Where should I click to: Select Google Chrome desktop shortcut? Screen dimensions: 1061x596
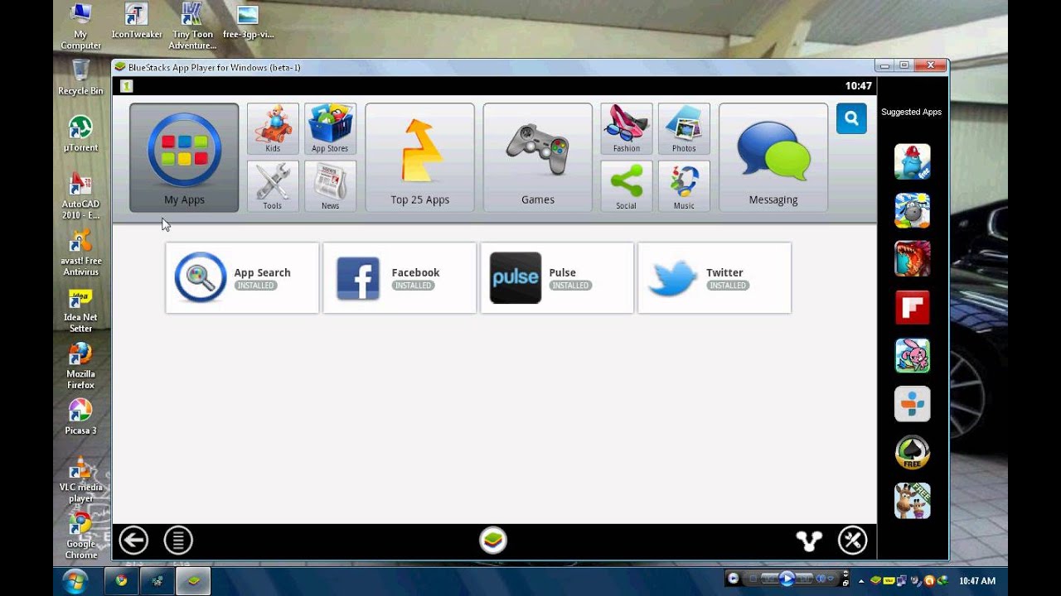pos(80,536)
